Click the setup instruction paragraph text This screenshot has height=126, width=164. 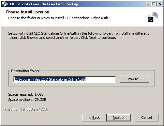tap(79, 36)
